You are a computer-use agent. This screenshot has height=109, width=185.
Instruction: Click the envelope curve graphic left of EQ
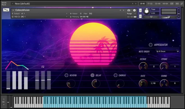click(17, 65)
